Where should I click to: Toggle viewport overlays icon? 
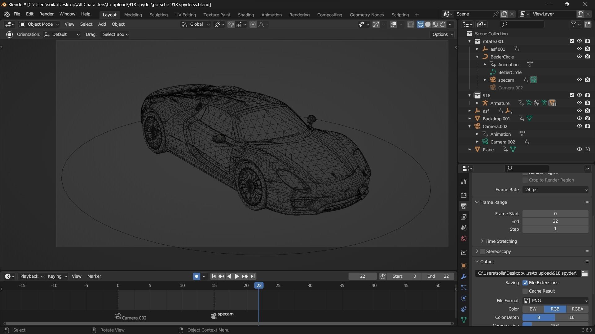pyautogui.click(x=393, y=24)
